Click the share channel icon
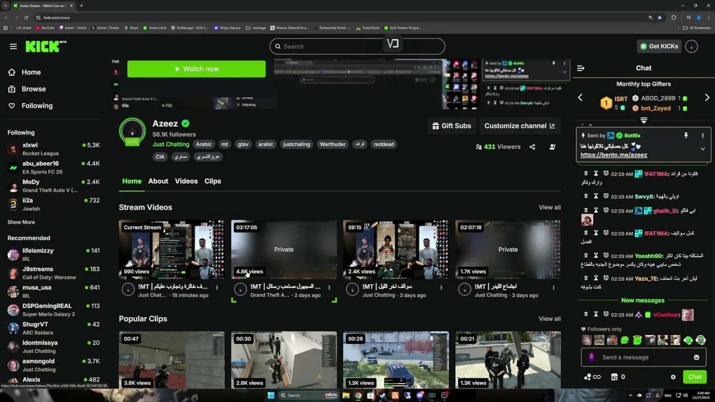This screenshot has height=402, width=715. coord(532,147)
